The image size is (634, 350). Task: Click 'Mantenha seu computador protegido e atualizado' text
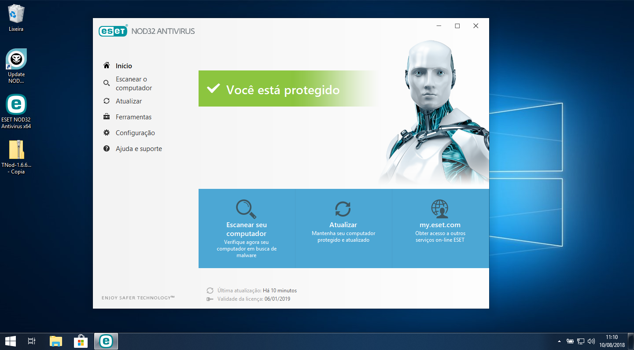coord(343,236)
